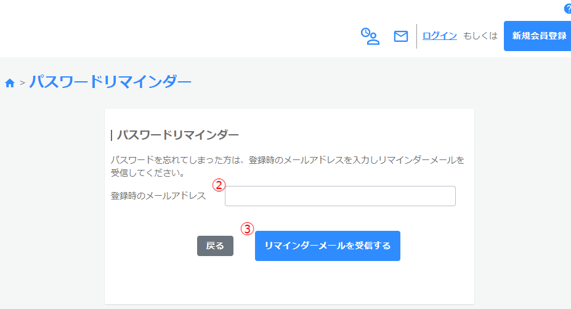Click the blue help question mark icon
Viewport: 571px width, 309px height.
tap(567, 9)
